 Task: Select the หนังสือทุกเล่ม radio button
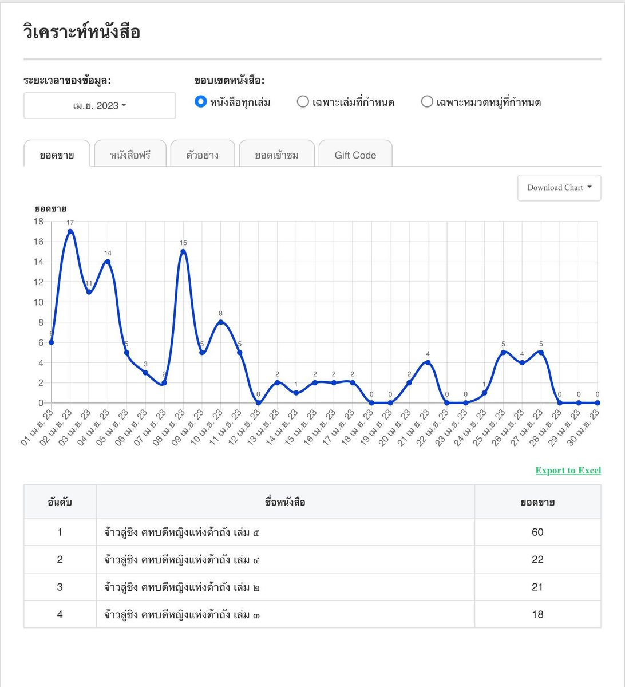coord(200,102)
